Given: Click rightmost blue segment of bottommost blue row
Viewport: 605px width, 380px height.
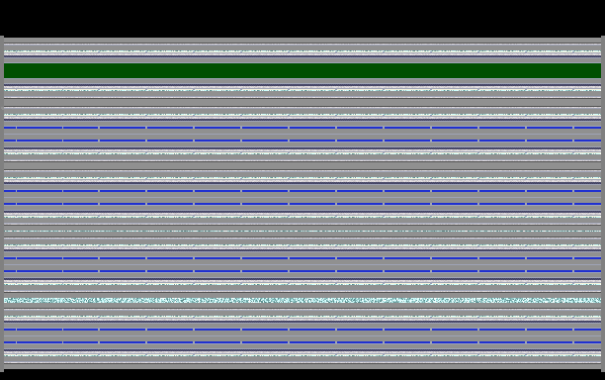Looking at the screenshot, I should pos(587,342).
